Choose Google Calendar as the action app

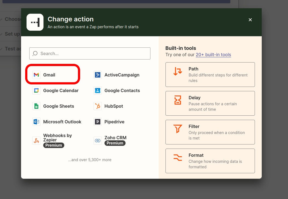[x=61, y=90]
